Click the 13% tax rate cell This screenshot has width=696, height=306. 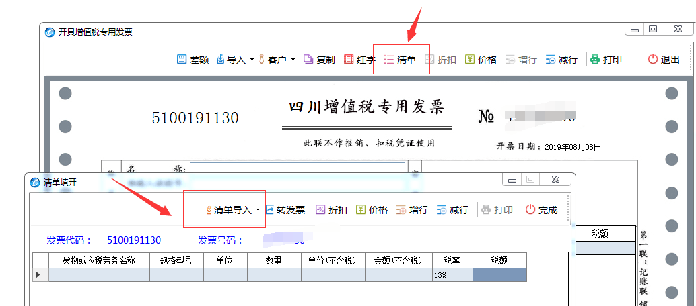point(453,275)
